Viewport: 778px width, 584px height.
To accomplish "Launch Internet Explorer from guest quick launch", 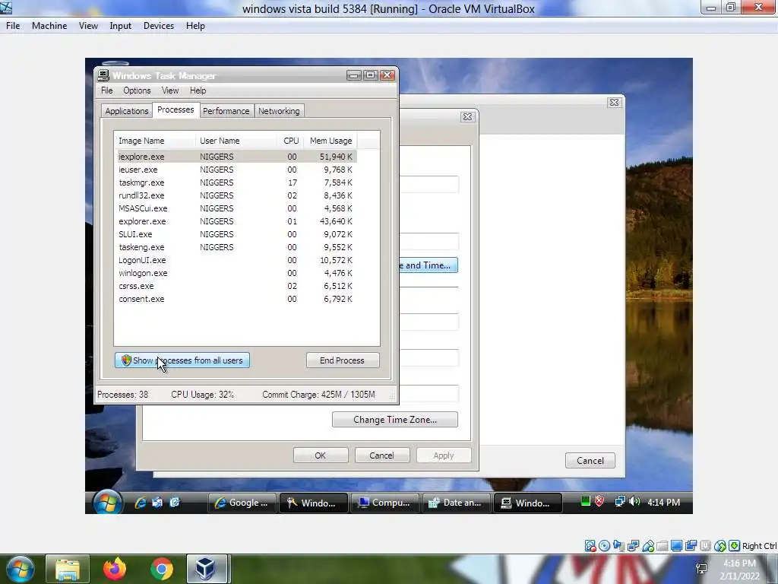I will click(141, 503).
